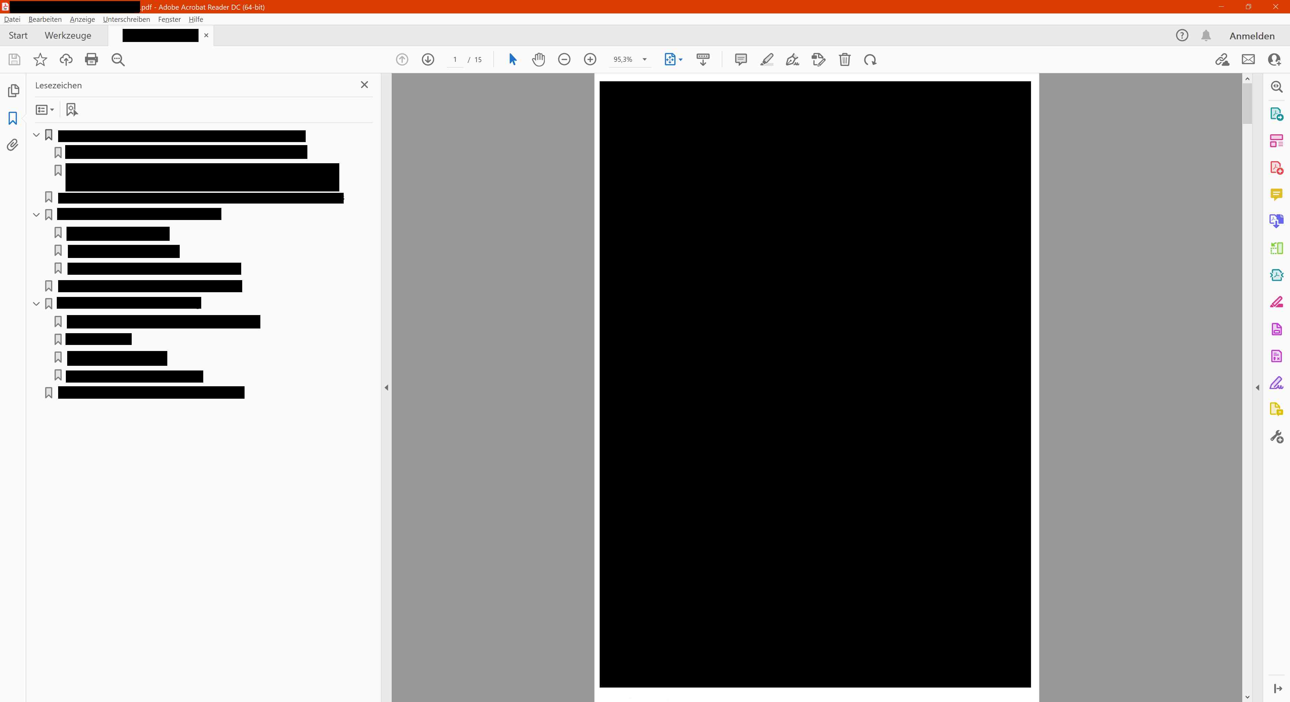Collapse the first bookmark tree node
The height and width of the screenshot is (702, 1290).
point(36,135)
